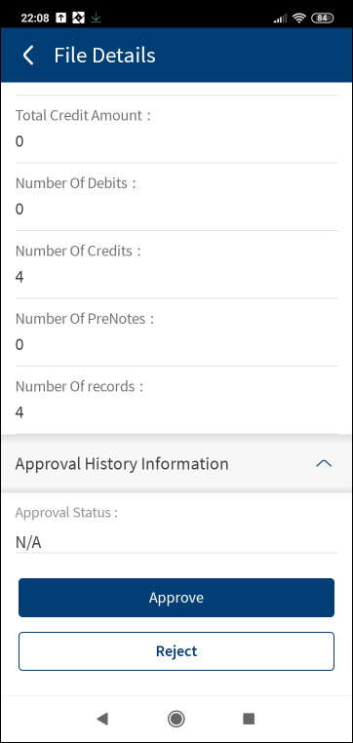Tap the battery level indicator

point(322,18)
